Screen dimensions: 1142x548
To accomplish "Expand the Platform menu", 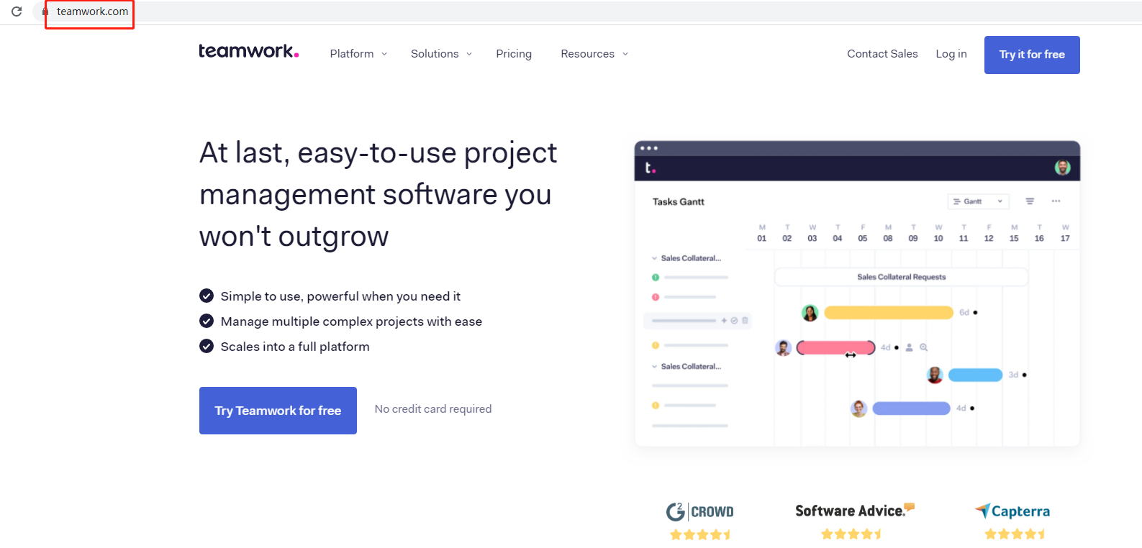I will point(358,54).
